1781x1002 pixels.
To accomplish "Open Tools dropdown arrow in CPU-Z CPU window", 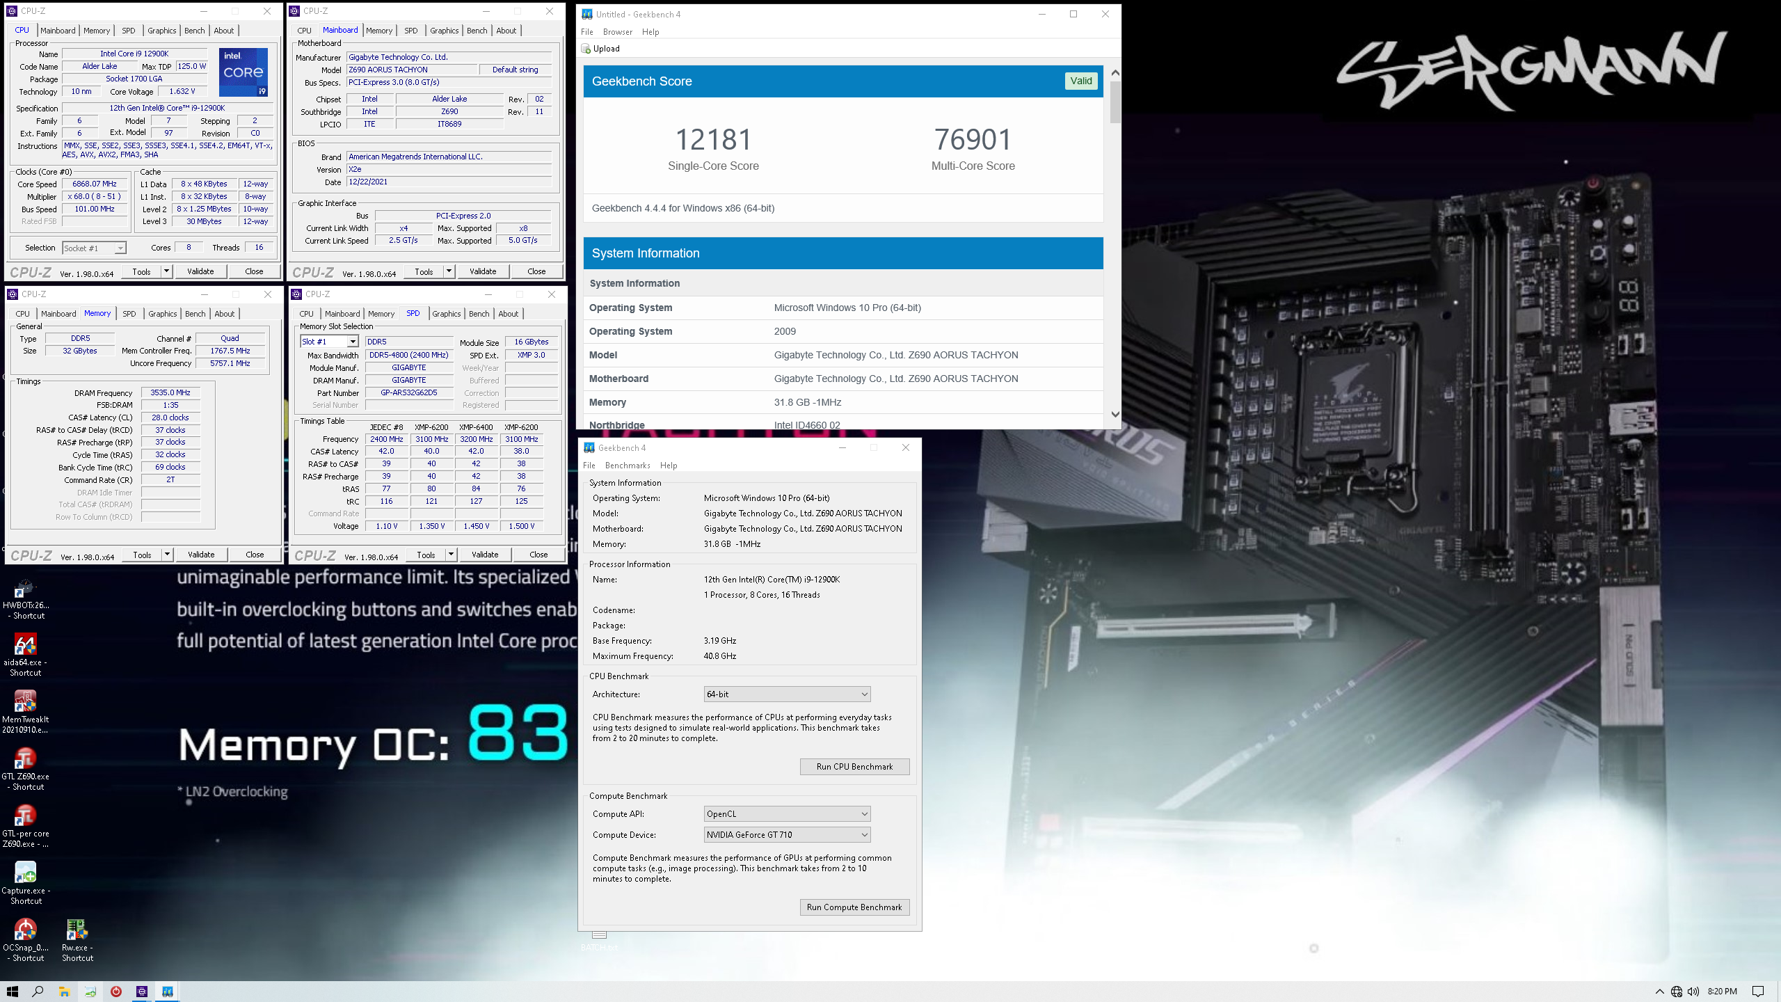I will click(x=167, y=271).
